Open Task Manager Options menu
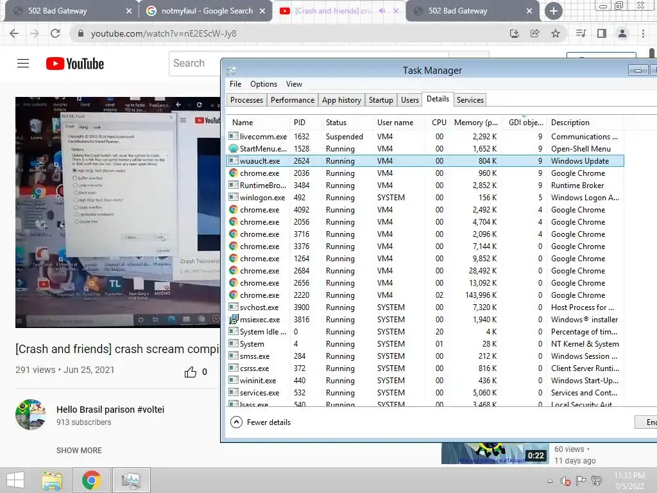 (264, 84)
